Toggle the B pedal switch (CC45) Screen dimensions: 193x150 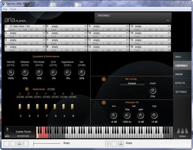72,107
